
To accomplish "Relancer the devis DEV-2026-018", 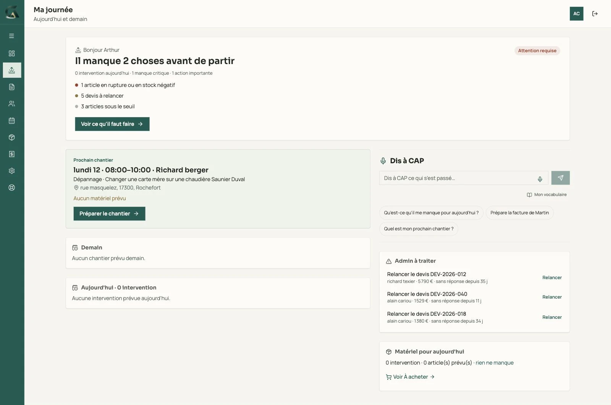I will (x=552, y=317).
